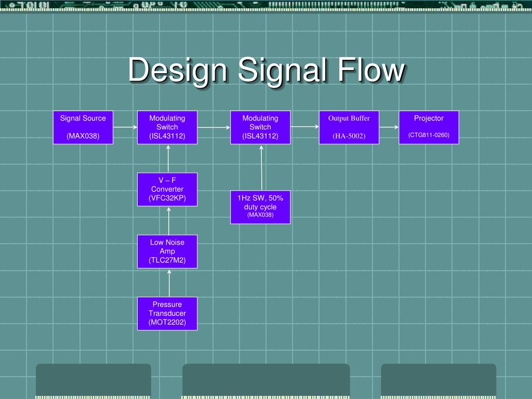Click the Design Signal Flow title
The height and width of the screenshot is (399, 532).
[267, 70]
